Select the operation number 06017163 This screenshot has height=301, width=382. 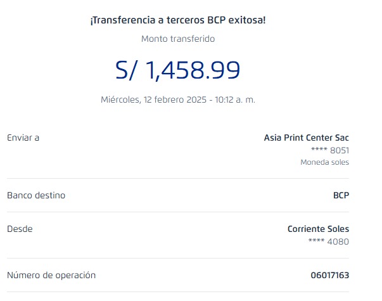pyautogui.click(x=330, y=275)
